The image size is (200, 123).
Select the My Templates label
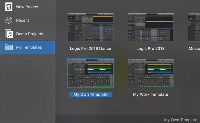coord(29,47)
